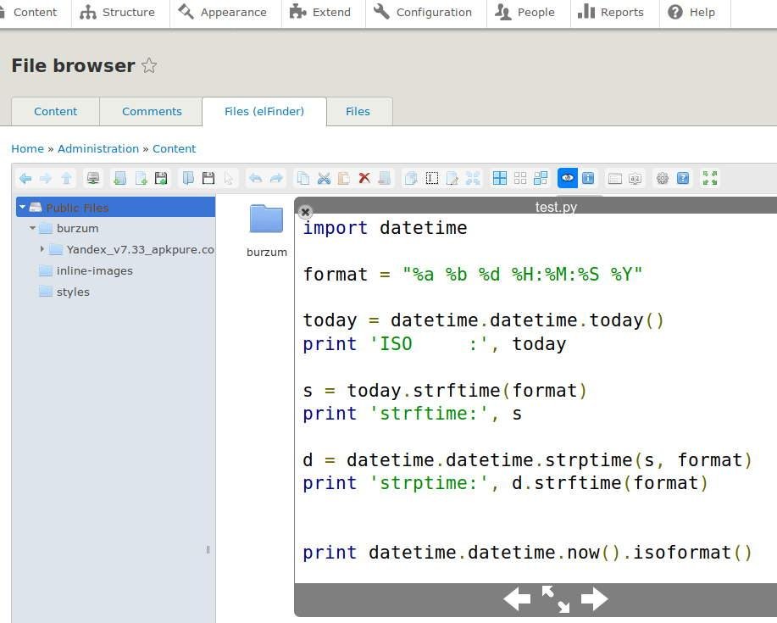Open the elFinder help icon
This screenshot has width=777, height=623.
683,178
